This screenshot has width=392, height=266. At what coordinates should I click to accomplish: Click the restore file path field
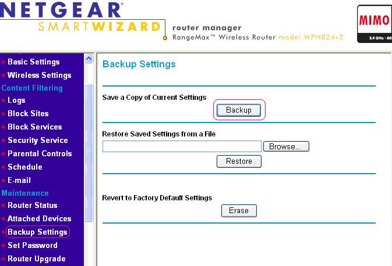[182, 146]
